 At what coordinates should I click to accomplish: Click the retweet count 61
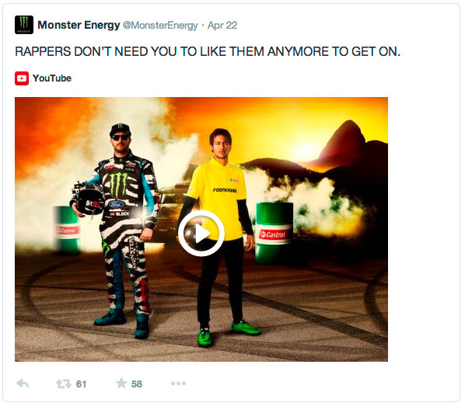[x=81, y=384]
